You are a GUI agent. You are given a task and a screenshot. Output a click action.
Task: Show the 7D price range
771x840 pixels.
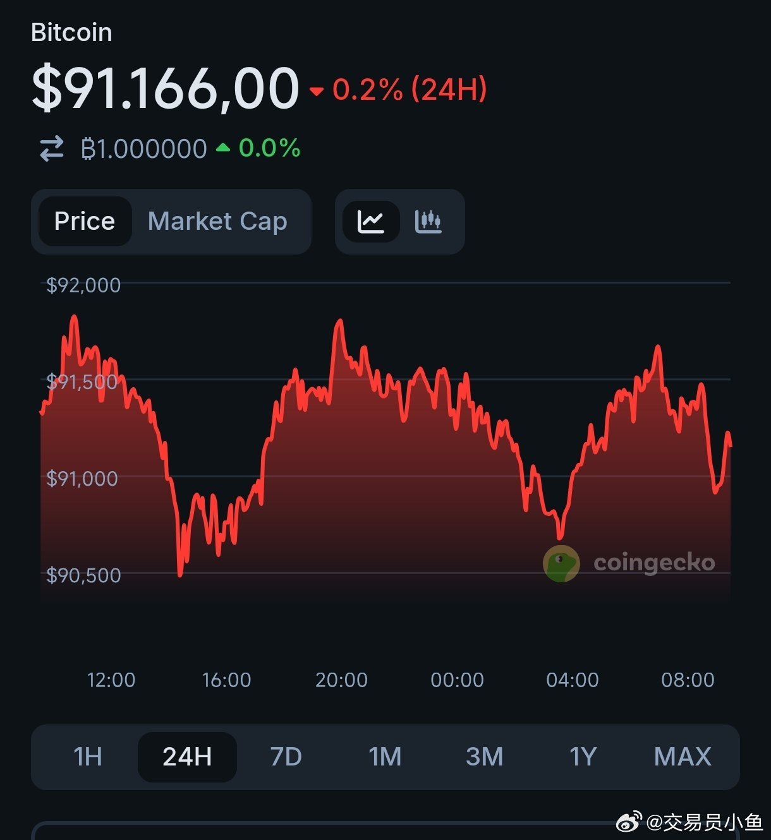click(286, 757)
